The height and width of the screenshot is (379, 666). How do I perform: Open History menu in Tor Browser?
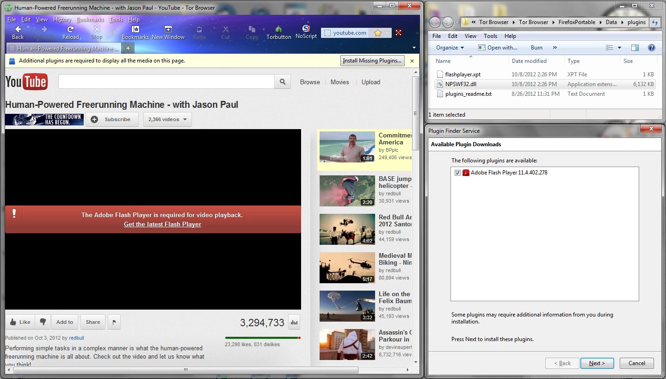click(x=62, y=19)
